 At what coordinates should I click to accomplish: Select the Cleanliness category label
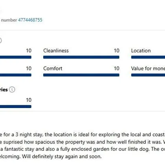(x=56, y=51)
